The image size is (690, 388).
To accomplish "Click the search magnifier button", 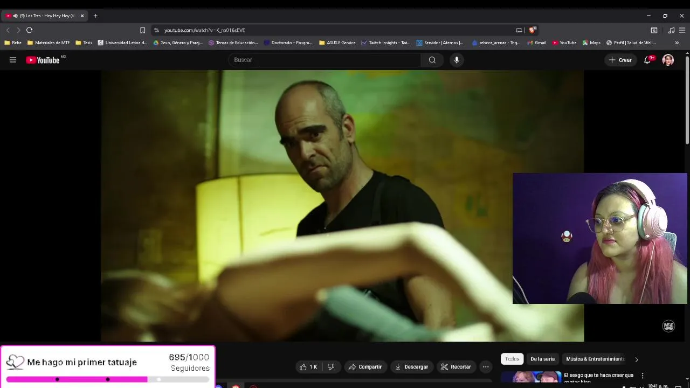I will coord(432,60).
